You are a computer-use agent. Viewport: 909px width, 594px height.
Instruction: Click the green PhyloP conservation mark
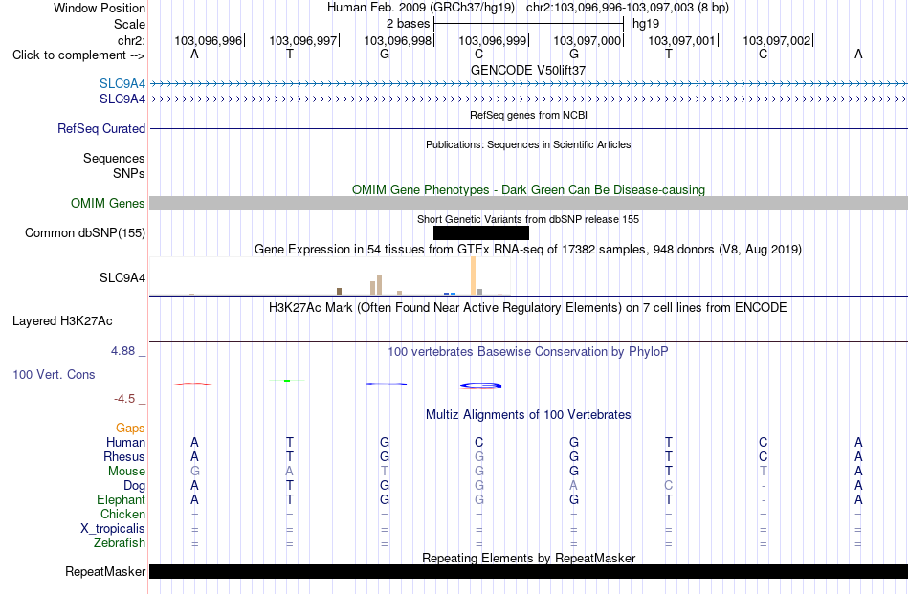pyautogui.click(x=287, y=380)
